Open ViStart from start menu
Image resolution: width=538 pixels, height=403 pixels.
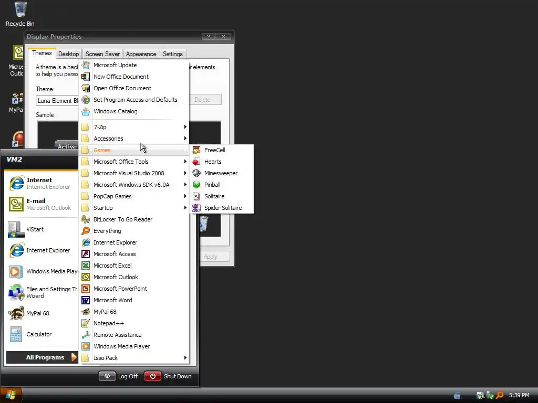42,229
